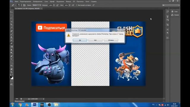Open the History panel icon
Image resolution: width=190 pixels, height=107 pixels.
click(x=167, y=12)
